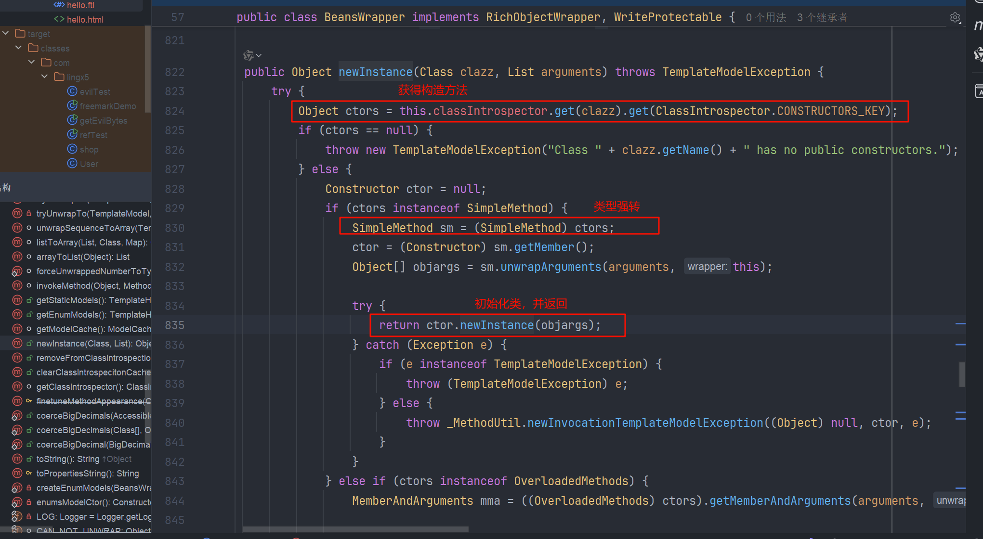This screenshot has height=539, width=983.
Task: Select the hello.html file icon
Action: click(x=59, y=19)
